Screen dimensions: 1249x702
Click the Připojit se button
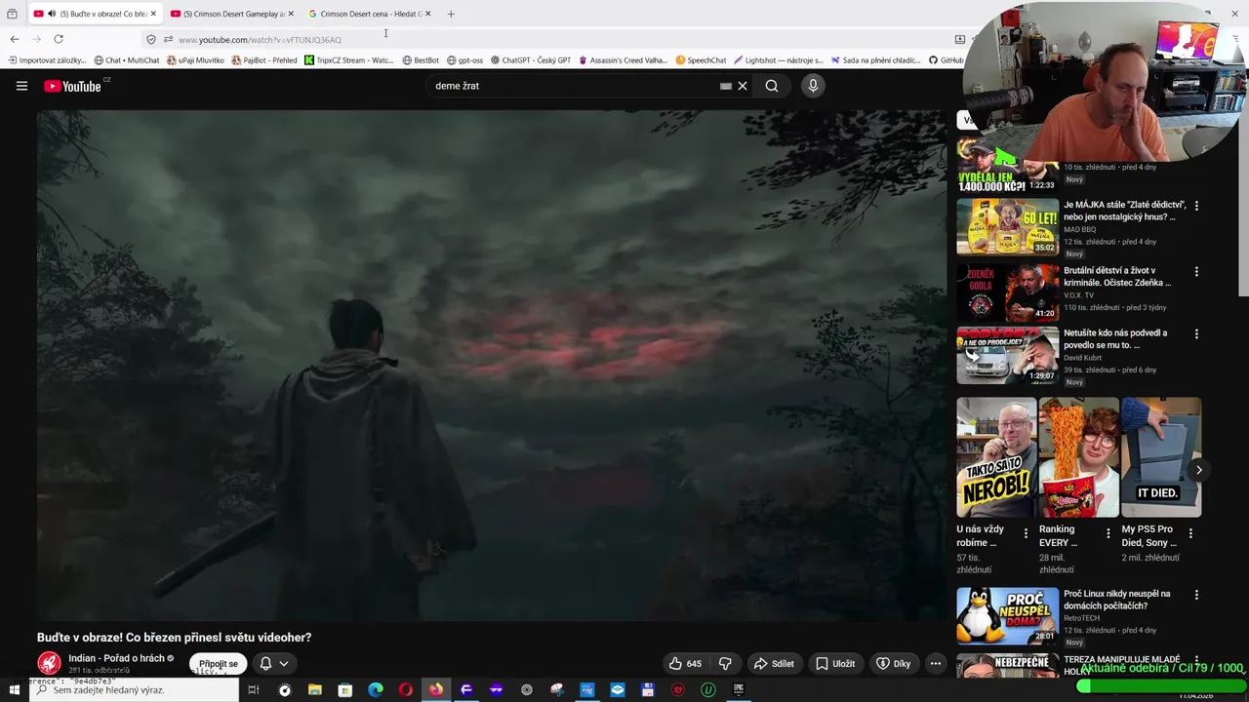pyautogui.click(x=218, y=664)
